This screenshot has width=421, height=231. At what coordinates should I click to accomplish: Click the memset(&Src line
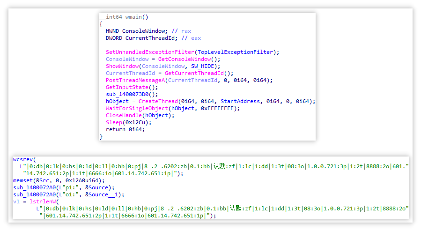tap(31, 180)
